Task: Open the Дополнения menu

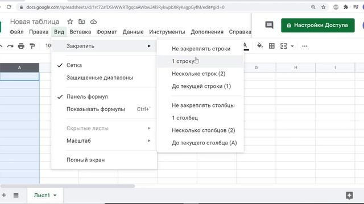Action: (x=207, y=32)
